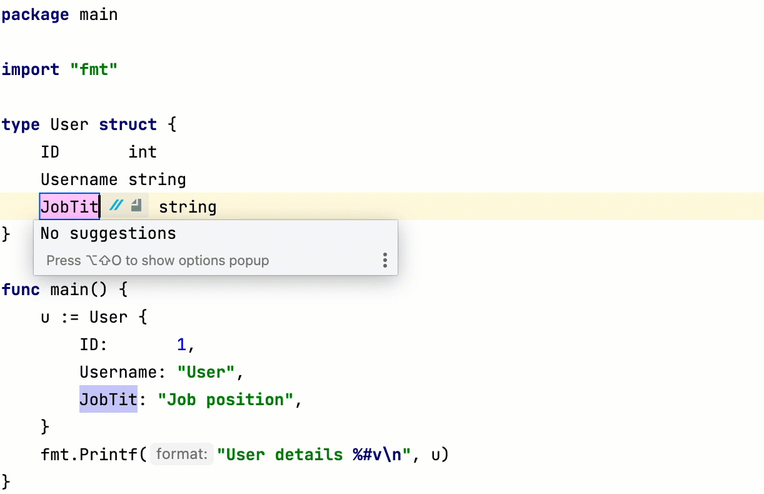The width and height of the screenshot is (764, 494).
Task: Click User type name in struct declaration
Action: point(69,124)
